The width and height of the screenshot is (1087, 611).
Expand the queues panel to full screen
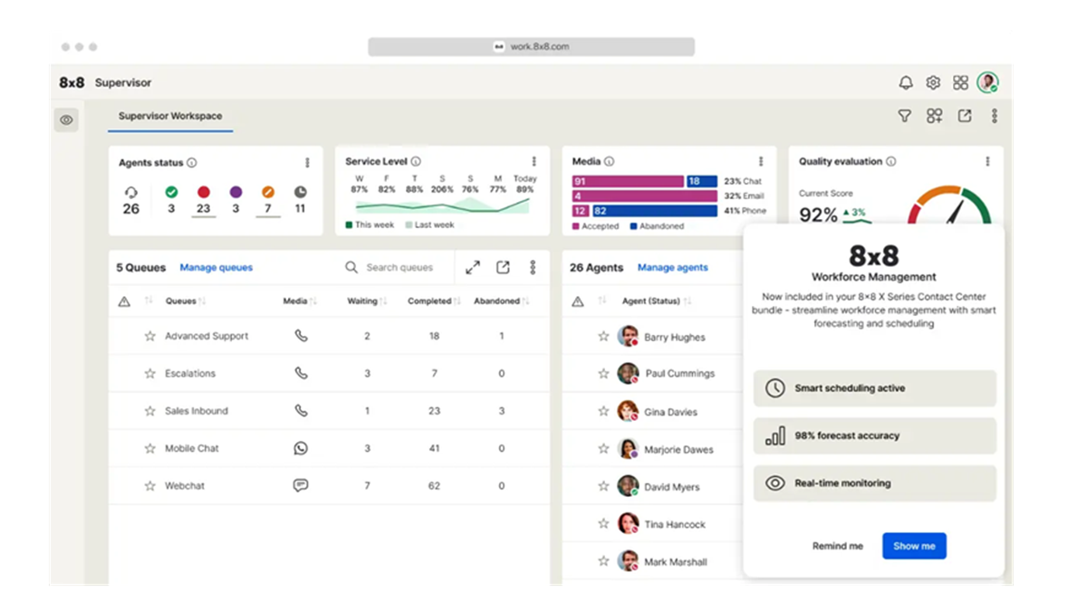[472, 267]
